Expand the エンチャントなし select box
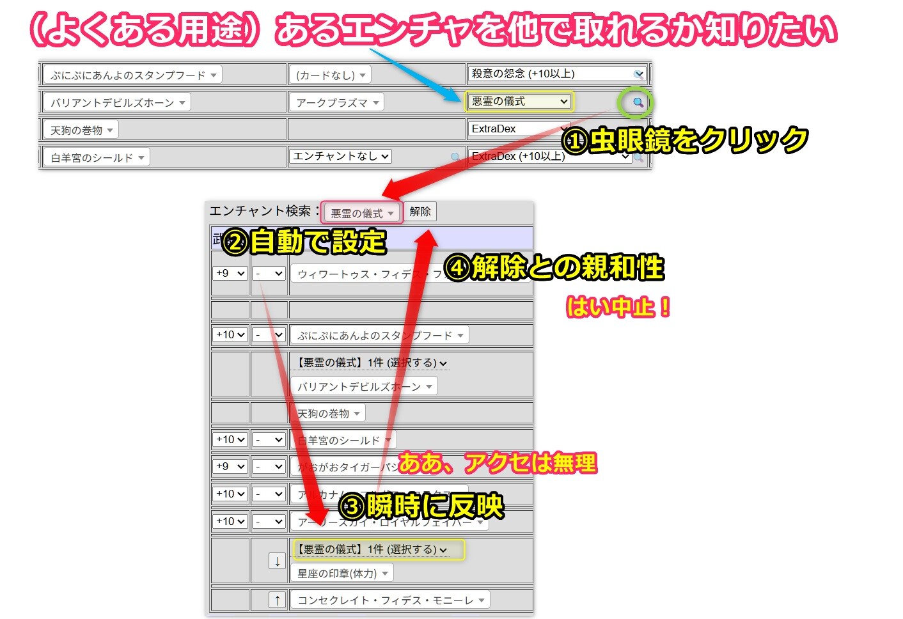The image size is (903, 619). (x=341, y=156)
